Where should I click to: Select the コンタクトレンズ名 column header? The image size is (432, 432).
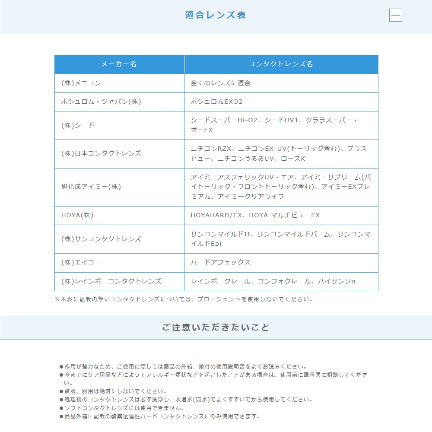pos(281,64)
